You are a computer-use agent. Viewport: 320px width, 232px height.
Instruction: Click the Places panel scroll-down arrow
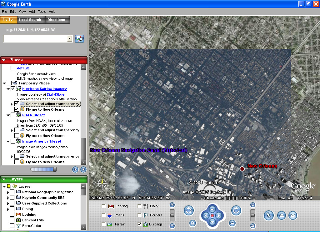click(83, 162)
